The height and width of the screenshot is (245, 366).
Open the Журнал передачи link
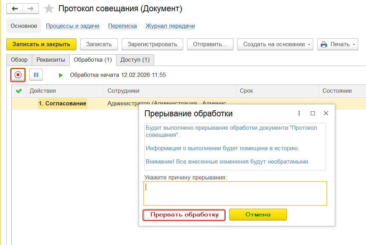170,26
